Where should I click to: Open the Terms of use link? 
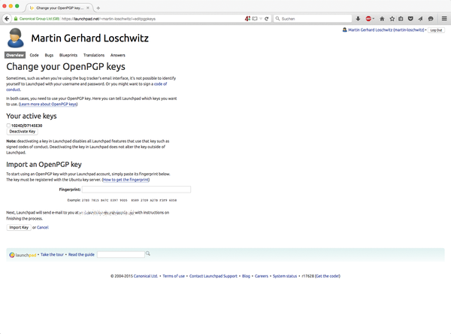pyautogui.click(x=174, y=276)
